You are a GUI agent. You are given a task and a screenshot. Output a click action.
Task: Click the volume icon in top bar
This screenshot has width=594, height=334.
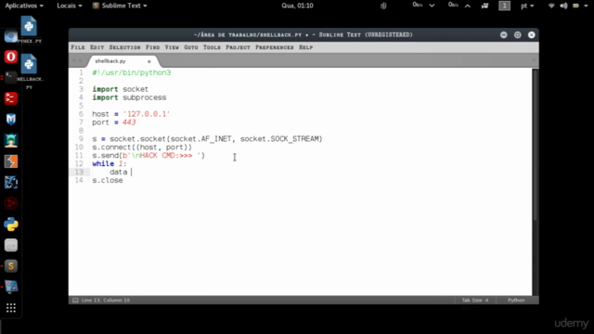pos(563,6)
